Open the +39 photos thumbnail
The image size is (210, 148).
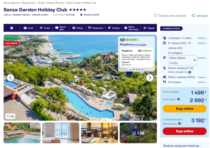138,133
